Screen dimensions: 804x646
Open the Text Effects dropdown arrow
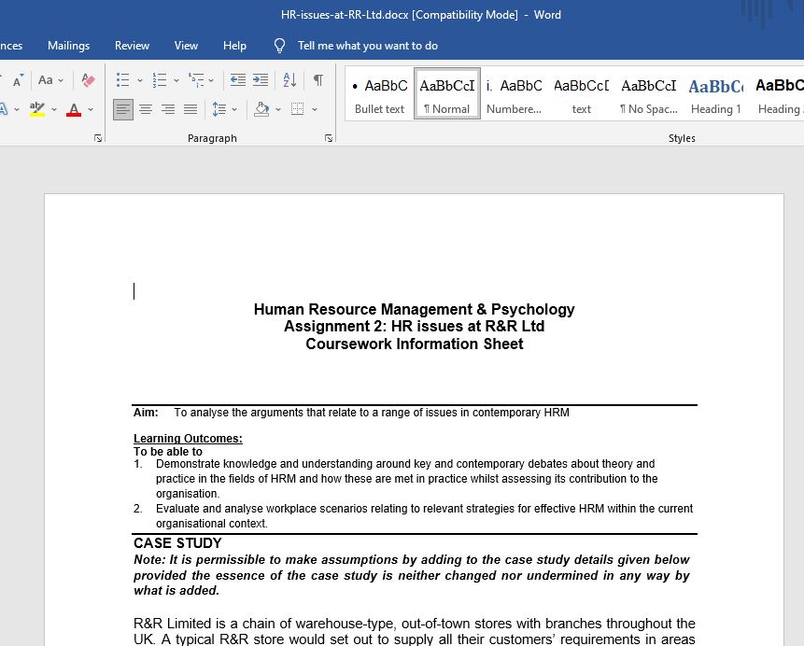click(x=17, y=110)
